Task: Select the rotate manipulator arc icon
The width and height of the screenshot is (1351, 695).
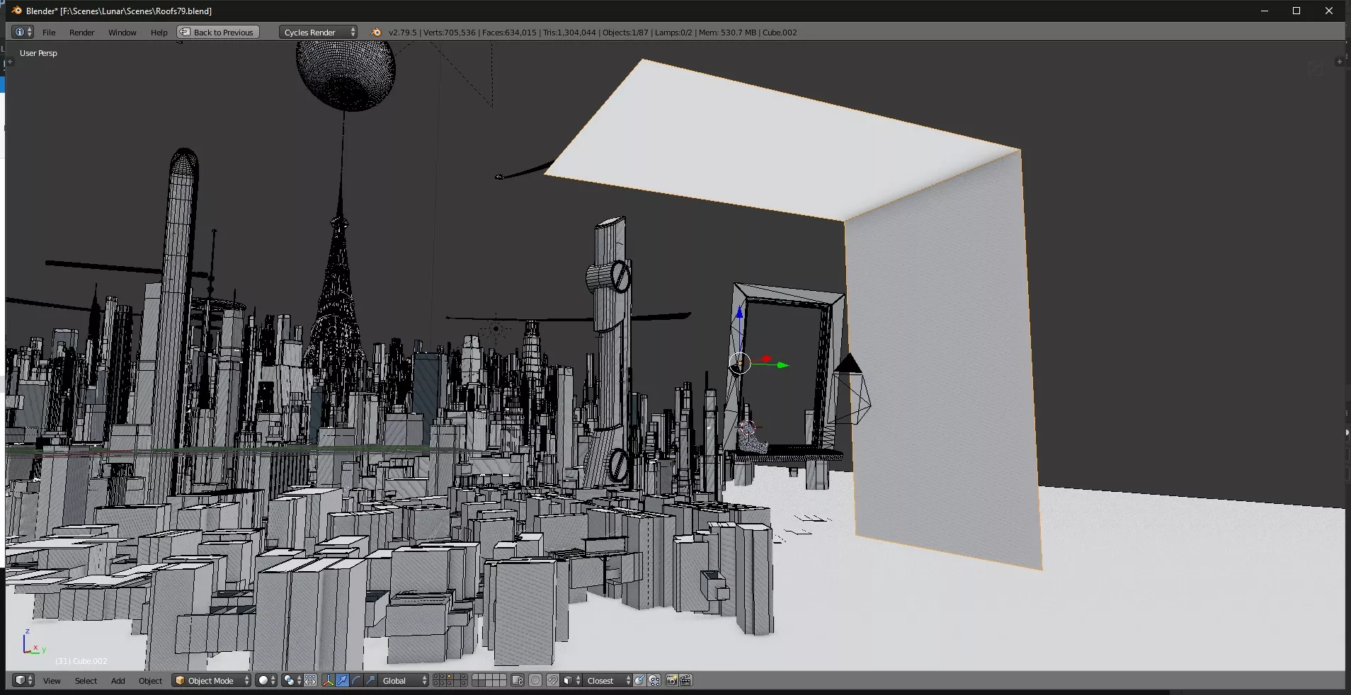Action: click(x=357, y=680)
